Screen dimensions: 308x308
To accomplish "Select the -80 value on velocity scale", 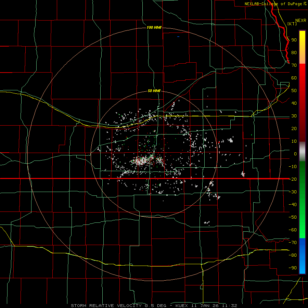I will click(293, 255).
